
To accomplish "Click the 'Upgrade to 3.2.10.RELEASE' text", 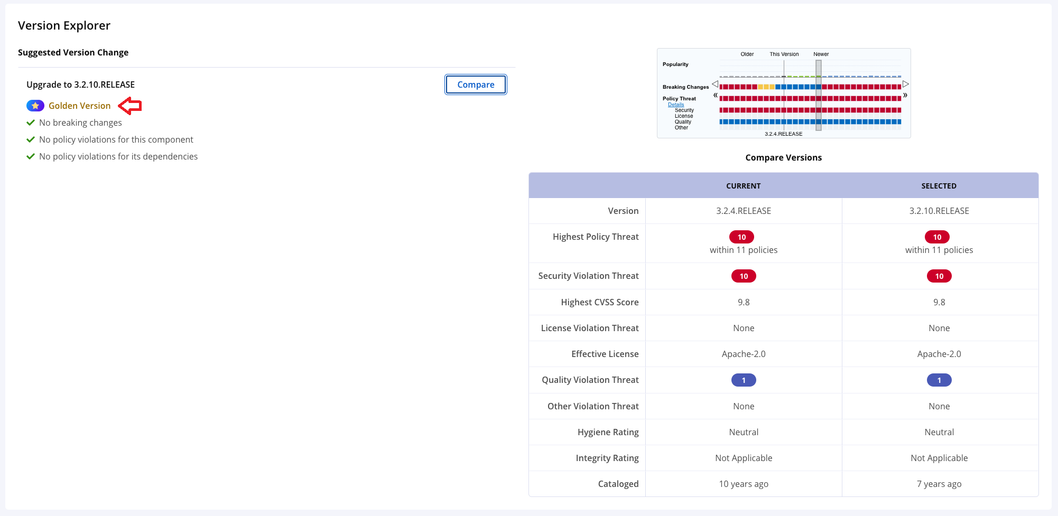I will (x=80, y=85).
